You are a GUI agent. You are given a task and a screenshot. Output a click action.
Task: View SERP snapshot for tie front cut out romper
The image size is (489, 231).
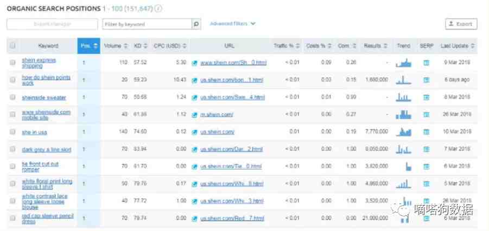tap(426, 167)
